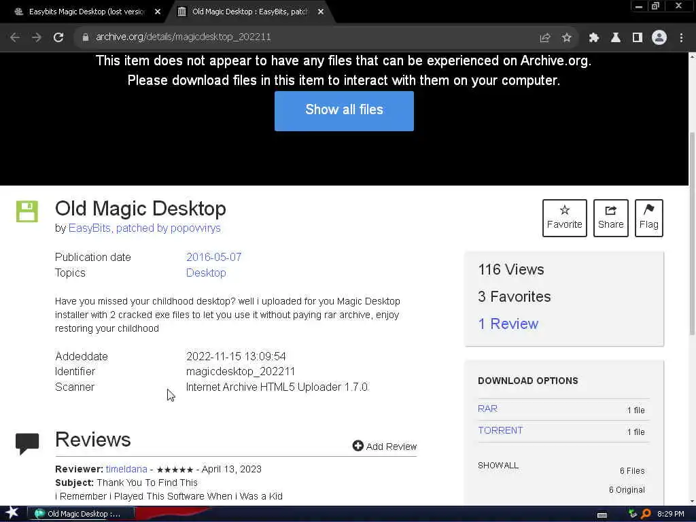Screen dimensions: 696x522
Task: Open reviewer timeldana's profile link
Action: pyautogui.click(x=126, y=469)
